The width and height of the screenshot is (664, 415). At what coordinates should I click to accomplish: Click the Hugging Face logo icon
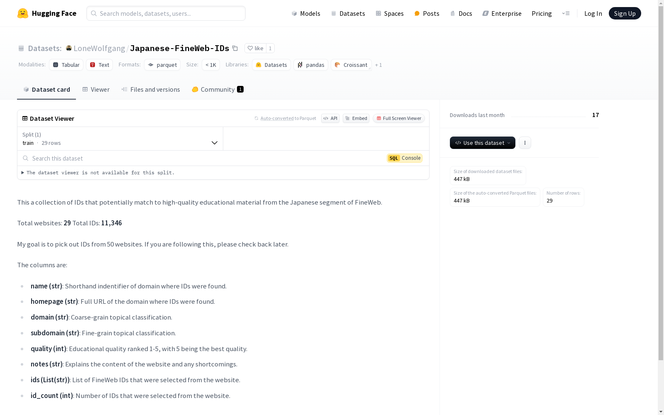point(23,13)
